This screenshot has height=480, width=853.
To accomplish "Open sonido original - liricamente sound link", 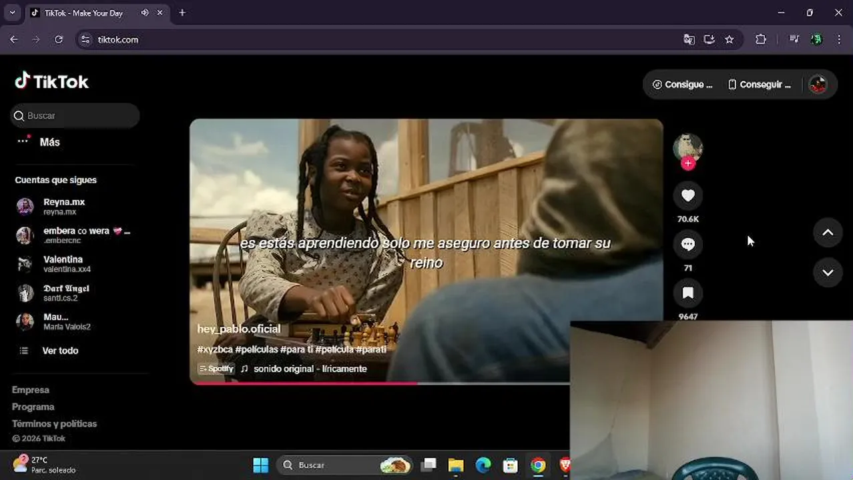I will coord(310,369).
